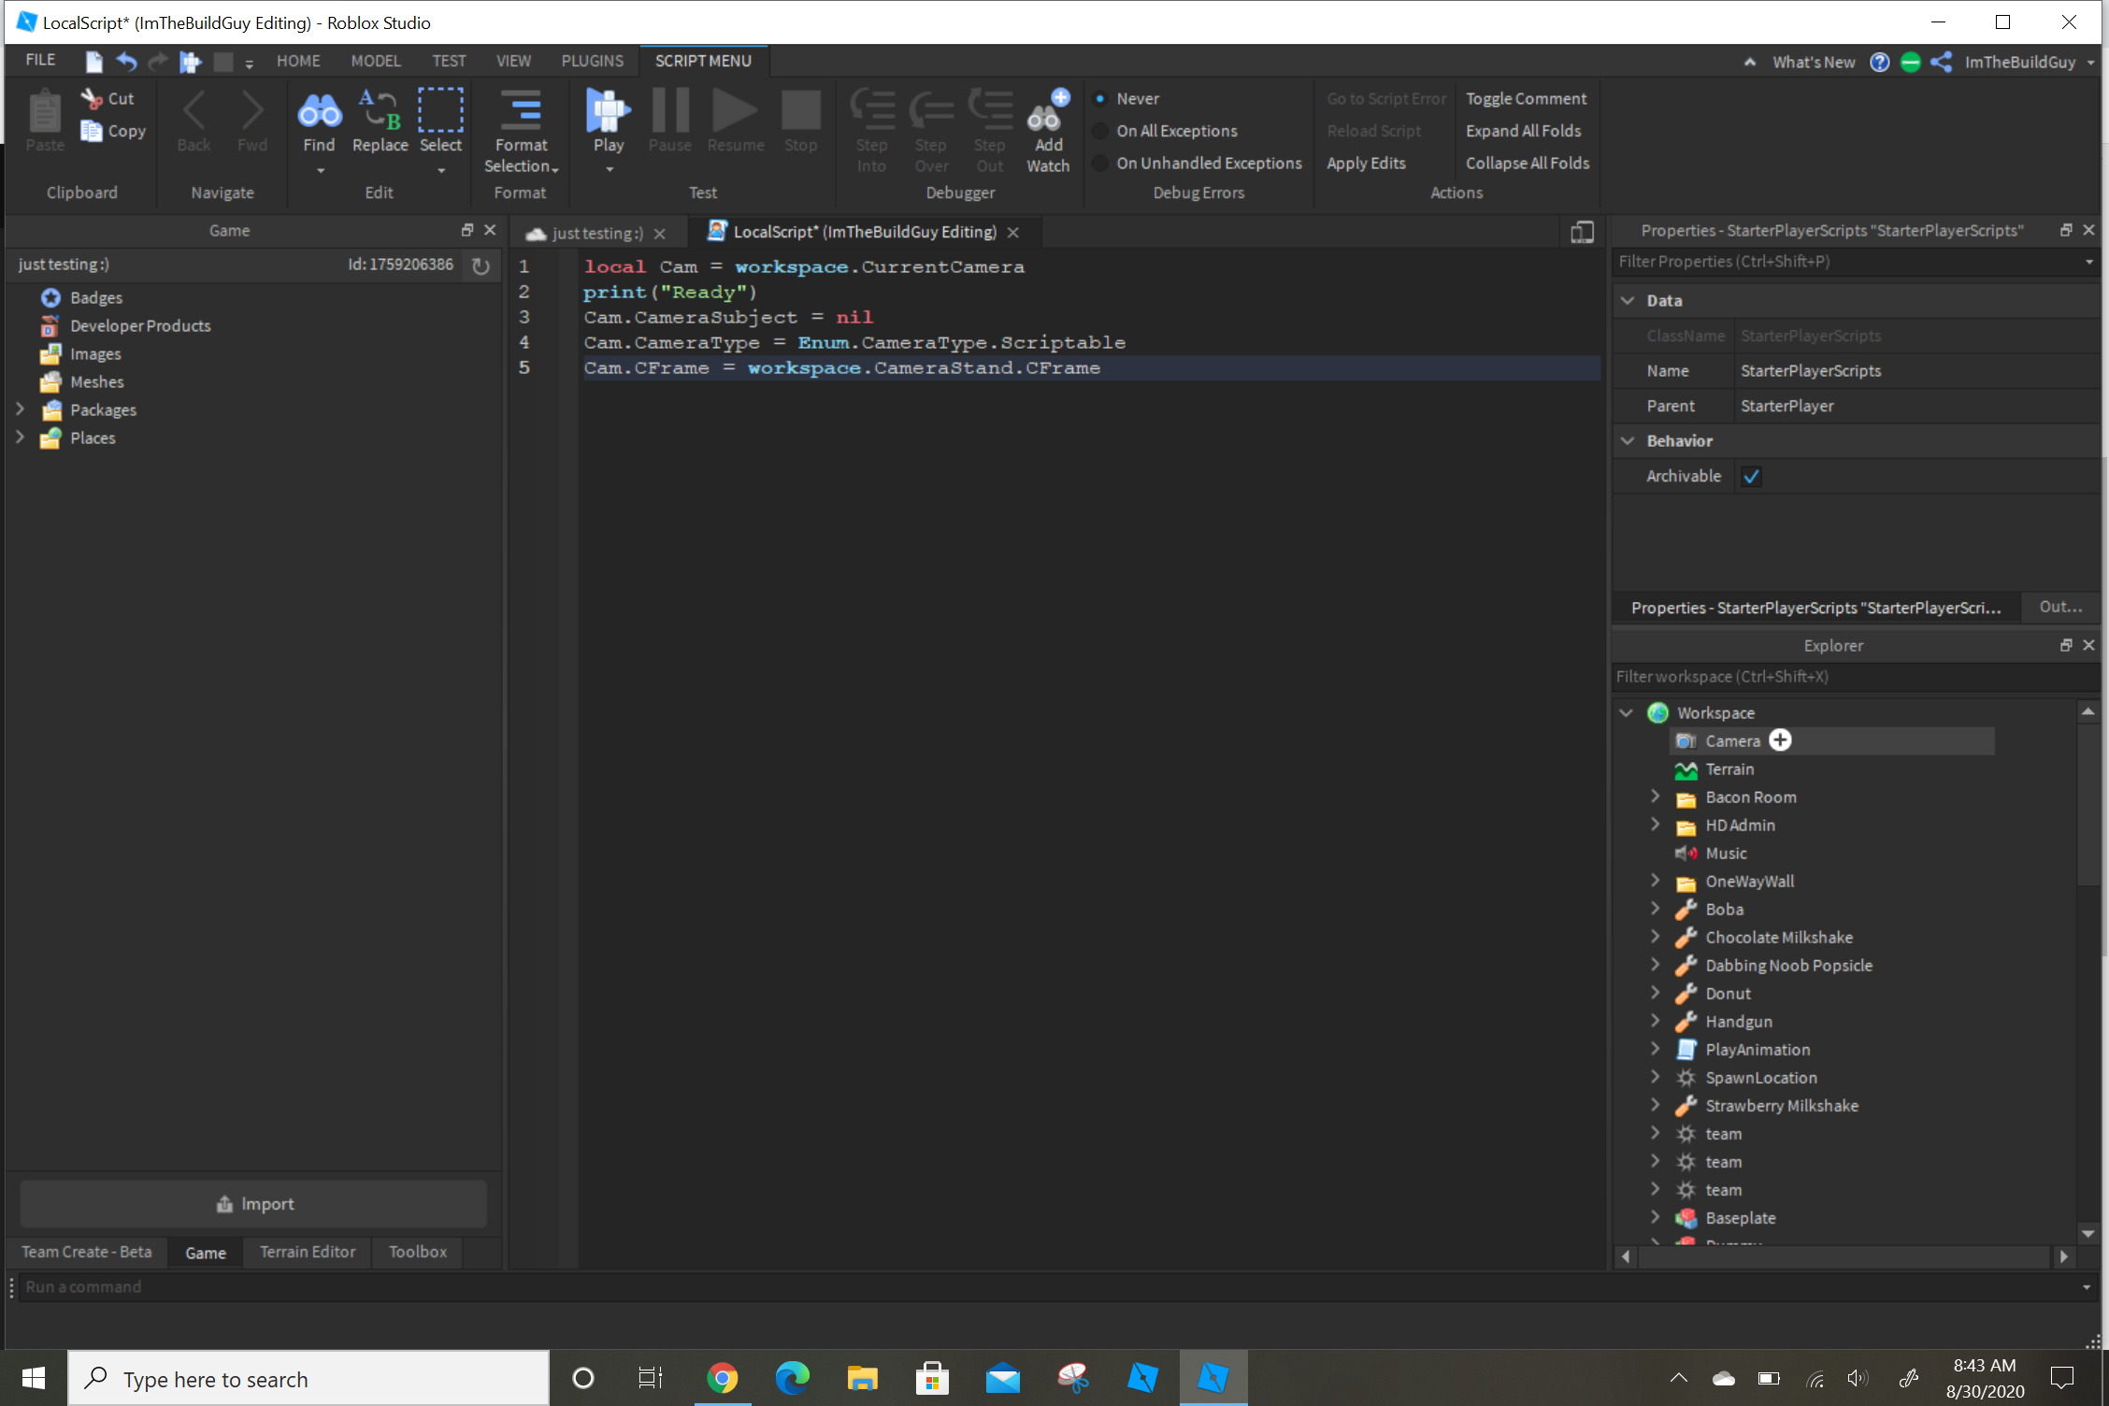Refresh the Game panel asset list
The height and width of the screenshot is (1406, 2109).
coord(481,265)
